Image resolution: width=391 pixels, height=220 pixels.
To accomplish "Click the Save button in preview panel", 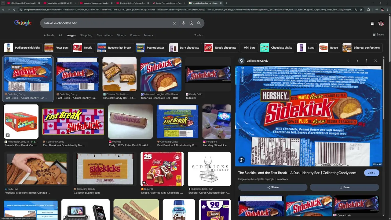I will [344, 187].
